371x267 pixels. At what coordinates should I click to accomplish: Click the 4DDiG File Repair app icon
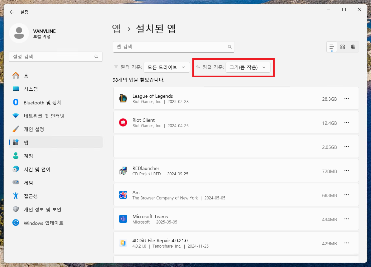tap(123, 243)
